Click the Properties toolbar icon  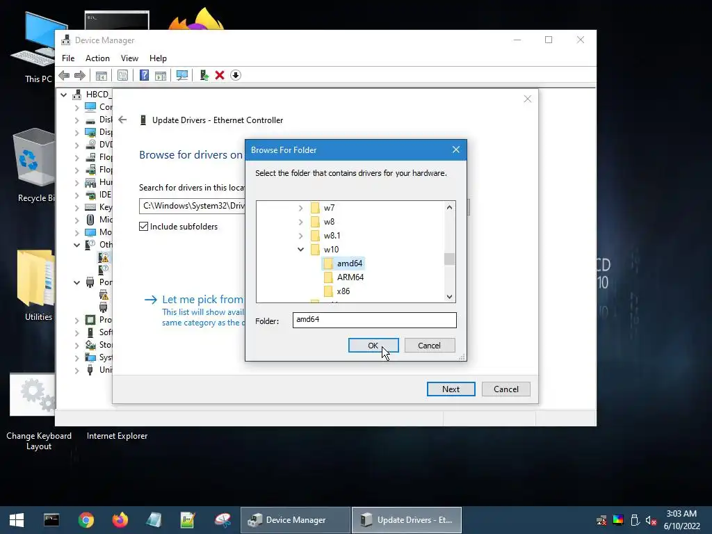tap(122, 75)
